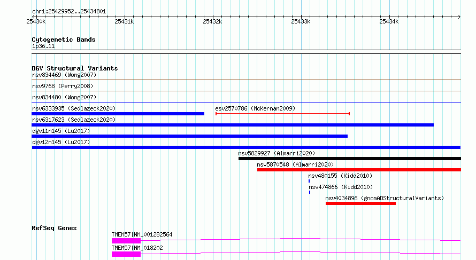476x260 pixels.
Task: Select the red nsv4034896 gnomAD variant bar
Action: coord(360,203)
